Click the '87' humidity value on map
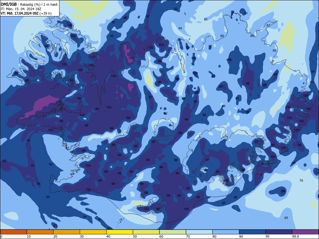Screen dimensions: 319x239 click(x=268, y=25)
